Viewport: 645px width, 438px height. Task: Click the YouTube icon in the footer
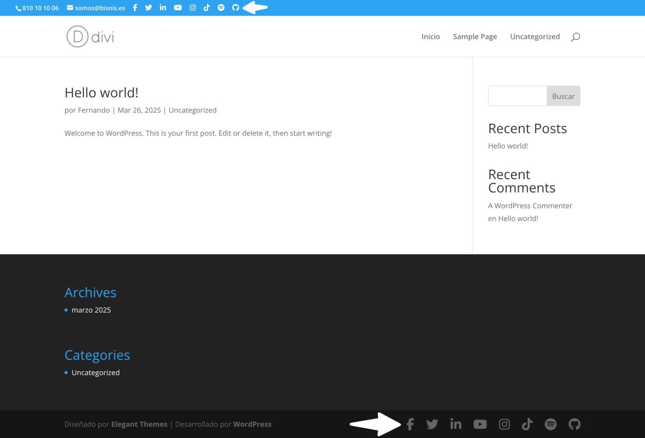point(480,424)
